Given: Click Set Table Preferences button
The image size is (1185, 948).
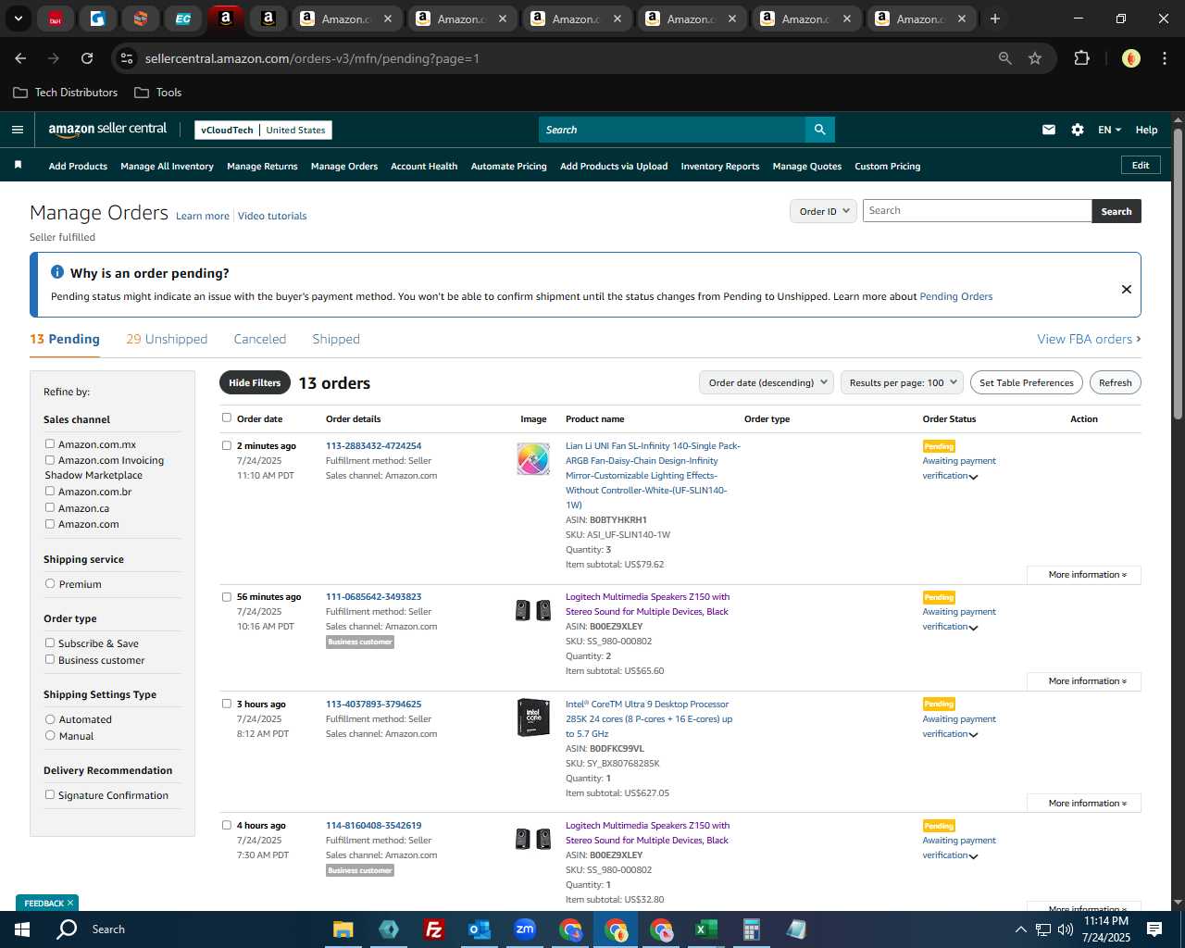Looking at the screenshot, I should tap(1027, 382).
